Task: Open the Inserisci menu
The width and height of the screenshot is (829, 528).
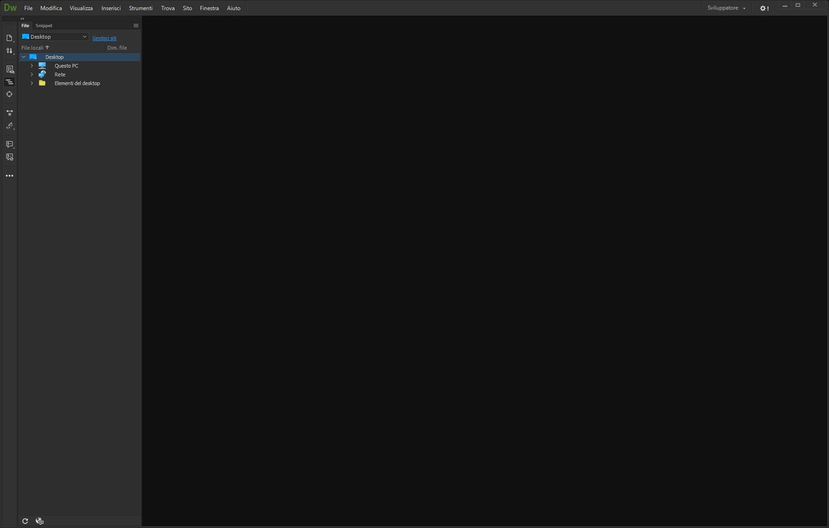Action: pyautogui.click(x=111, y=8)
